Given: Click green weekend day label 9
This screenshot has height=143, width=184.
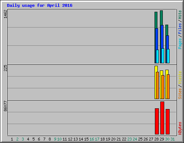Looking at the screenshot, I should coord(55,139).
